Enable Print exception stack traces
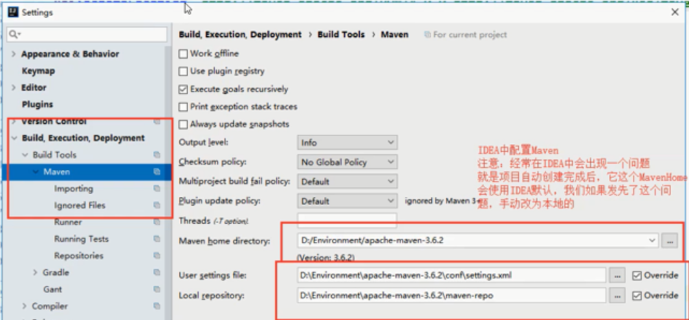The height and width of the screenshot is (320, 691). 183,107
